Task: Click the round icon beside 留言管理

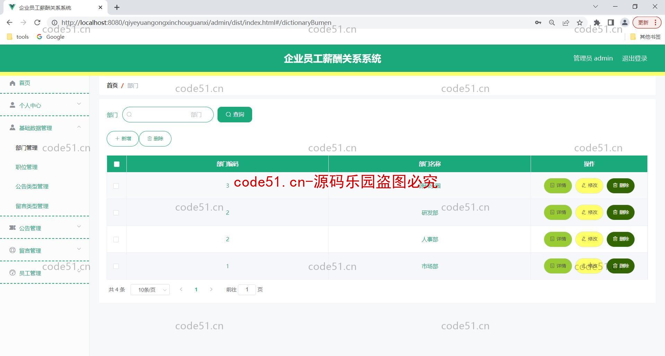Action: pos(12,250)
